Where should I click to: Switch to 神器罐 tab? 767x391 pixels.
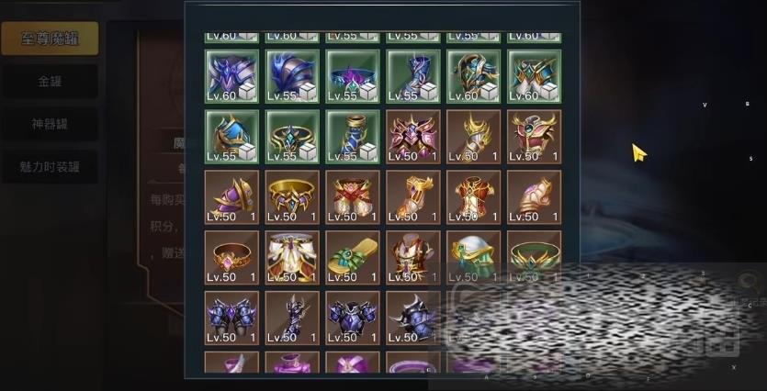(x=50, y=124)
